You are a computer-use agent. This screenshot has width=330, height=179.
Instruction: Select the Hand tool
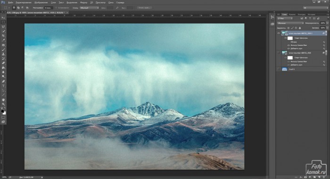click(x=3, y=100)
